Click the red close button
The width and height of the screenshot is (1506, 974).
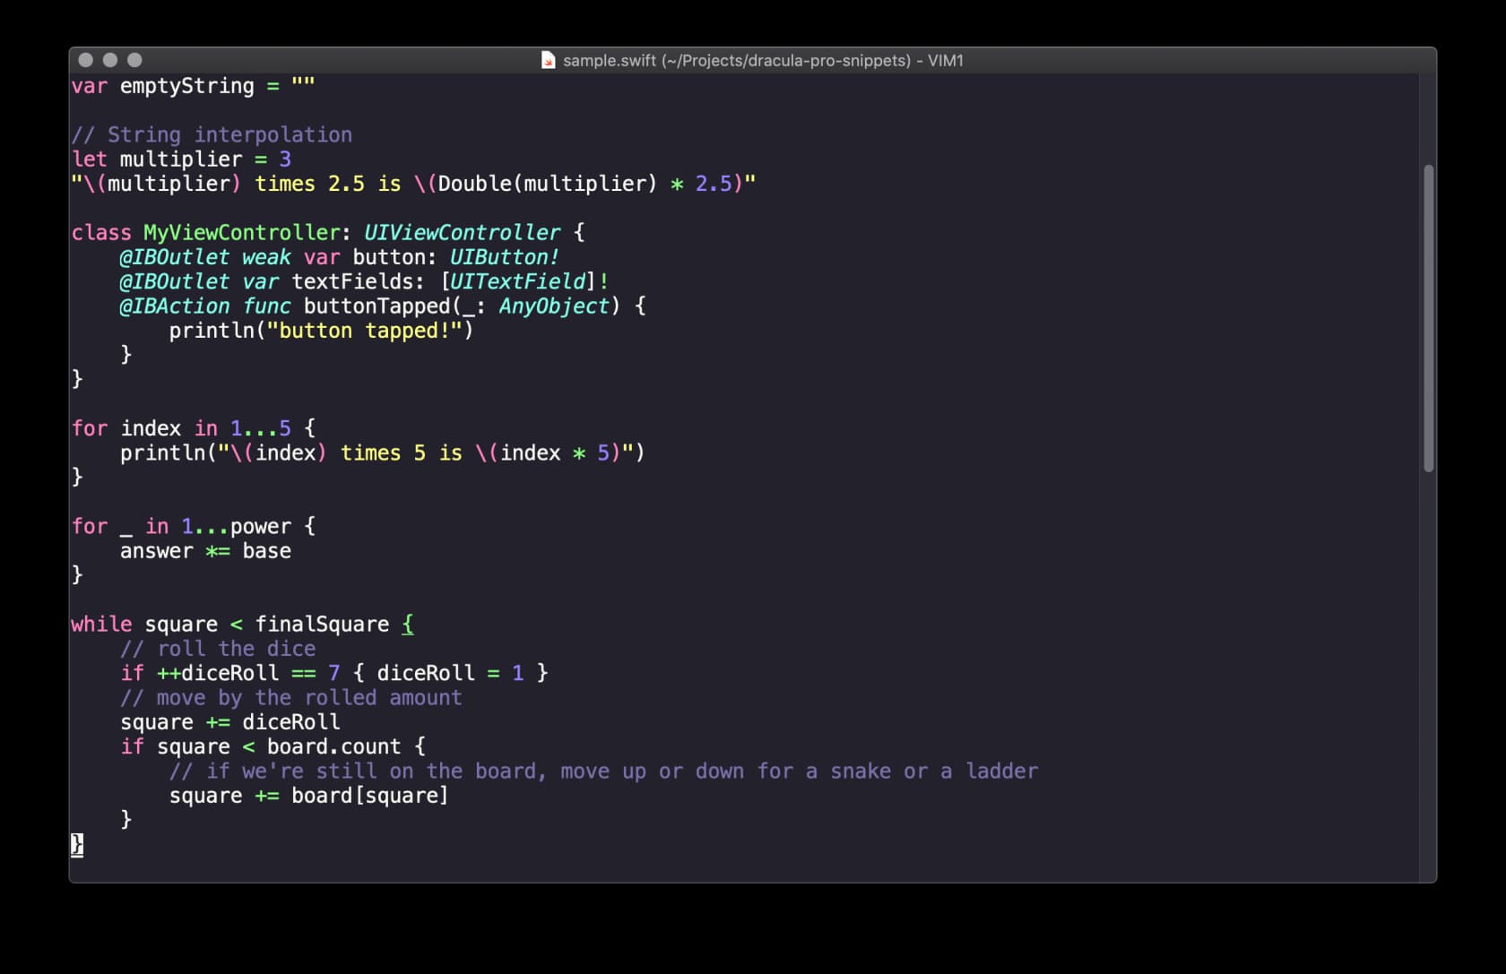85,60
